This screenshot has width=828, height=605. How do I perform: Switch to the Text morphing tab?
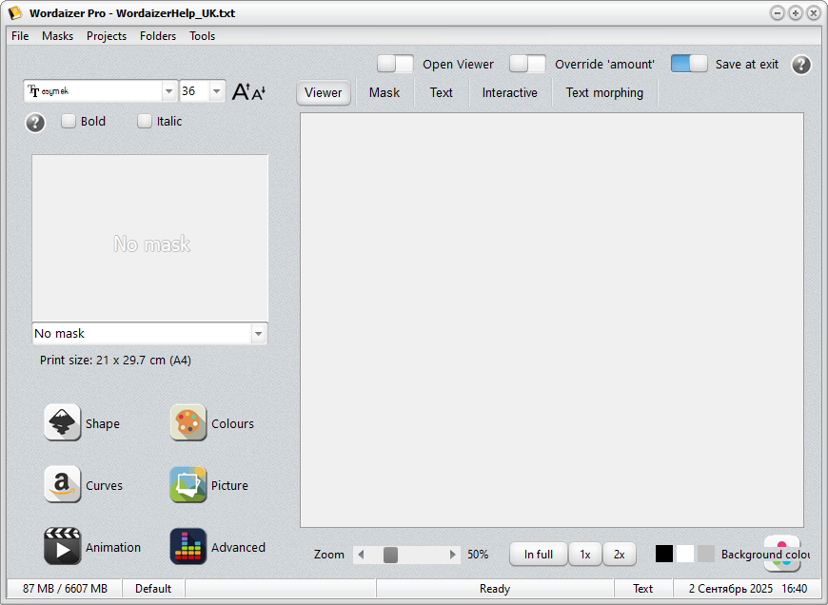tap(604, 93)
